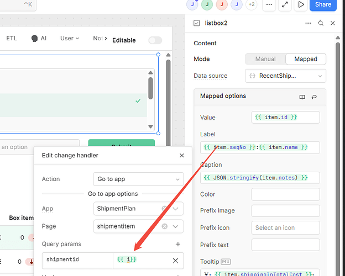Screen dimensions: 345x276
Task: Edit the Tooltip field with shippingInTotalCost
Action: coord(260,273)
